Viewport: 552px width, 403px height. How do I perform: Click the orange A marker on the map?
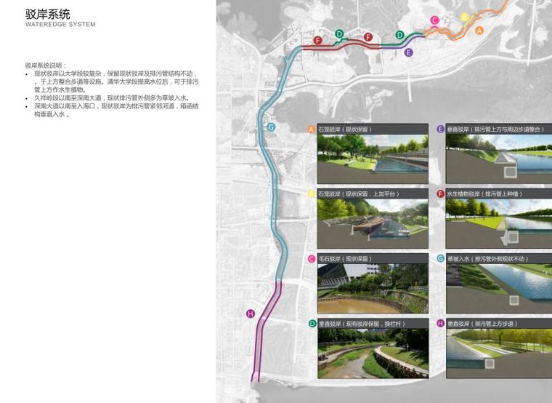(x=479, y=31)
